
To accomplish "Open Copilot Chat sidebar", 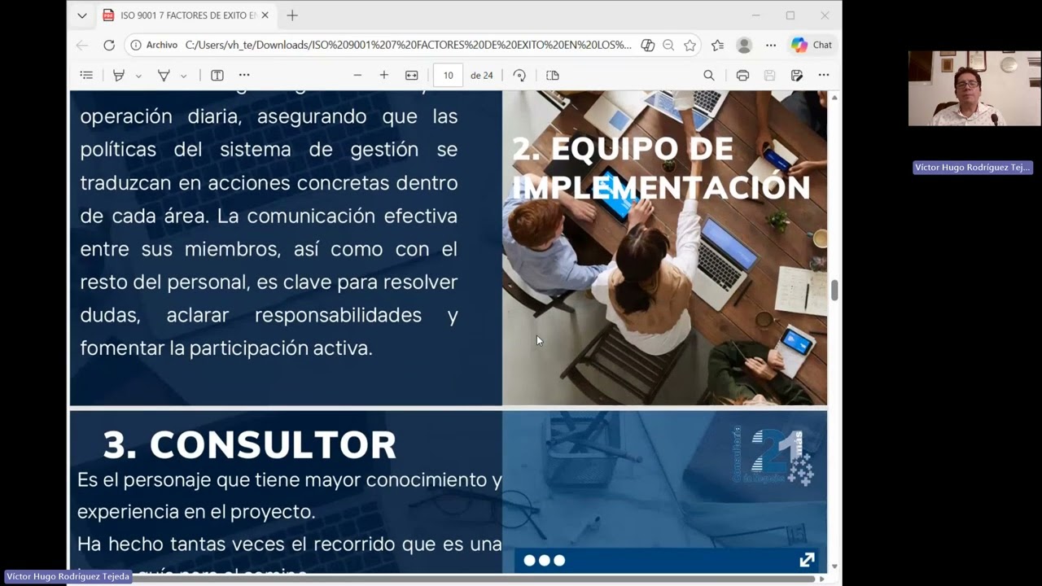I will click(x=812, y=45).
